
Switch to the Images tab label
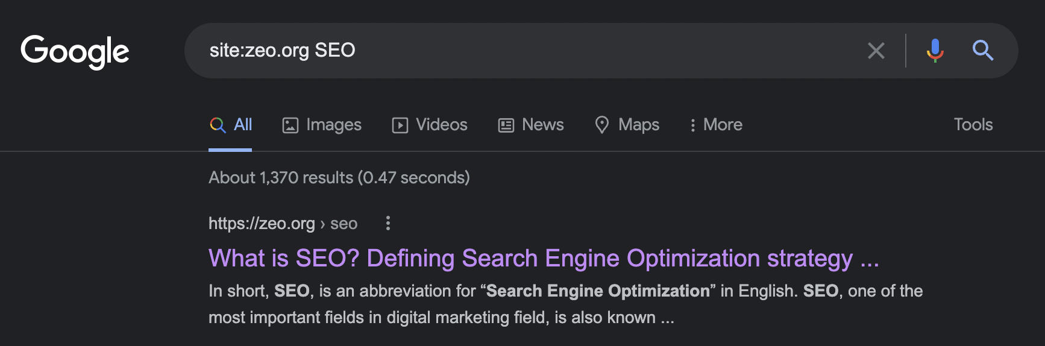coord(334,125)
